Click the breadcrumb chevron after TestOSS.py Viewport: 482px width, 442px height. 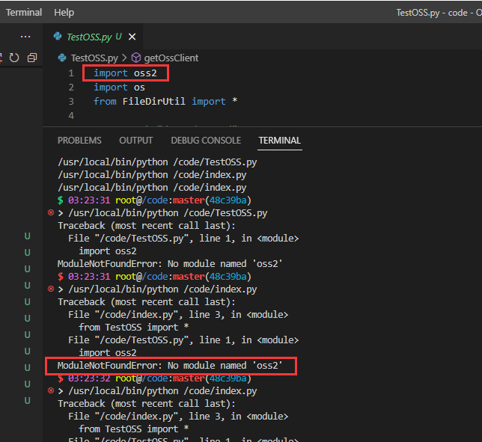(124, 58)
